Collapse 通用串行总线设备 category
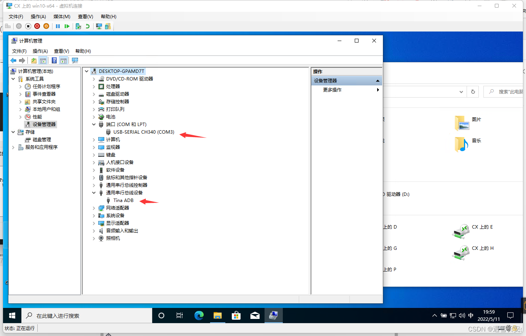 [x=94, y=193]
